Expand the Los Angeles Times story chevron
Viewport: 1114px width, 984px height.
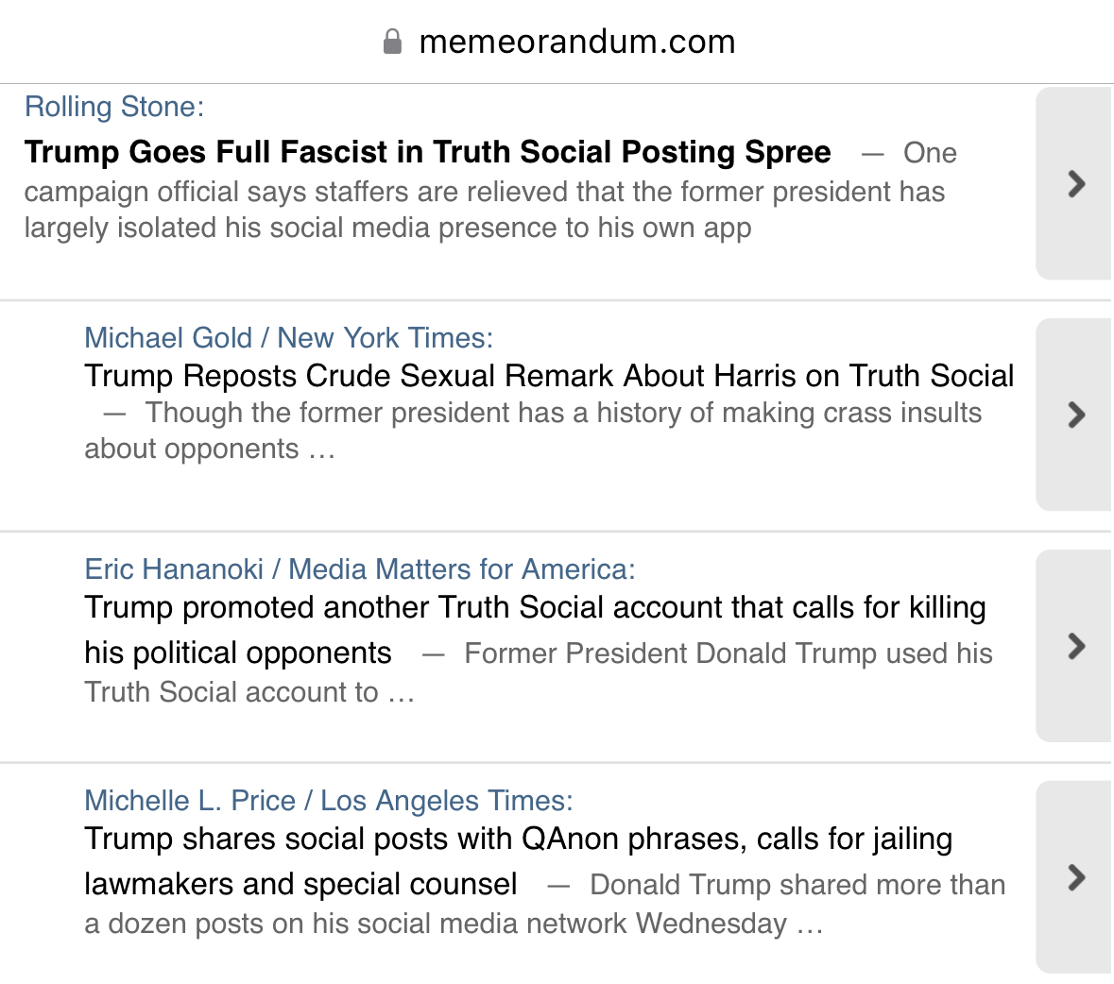[1075, 877]
